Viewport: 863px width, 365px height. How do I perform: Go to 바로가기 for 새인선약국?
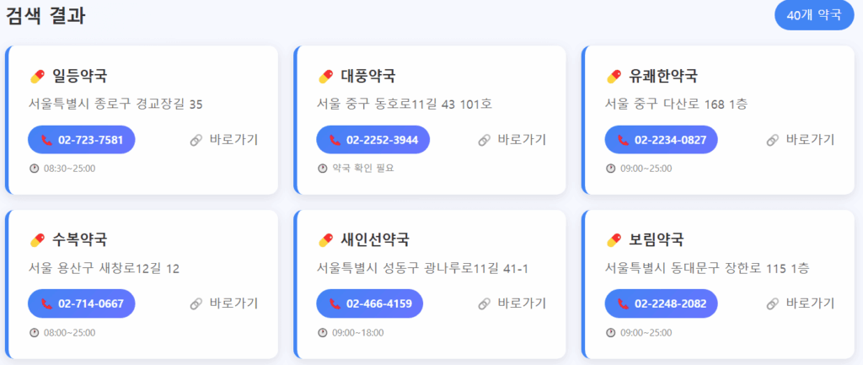[x=512, y=303]
